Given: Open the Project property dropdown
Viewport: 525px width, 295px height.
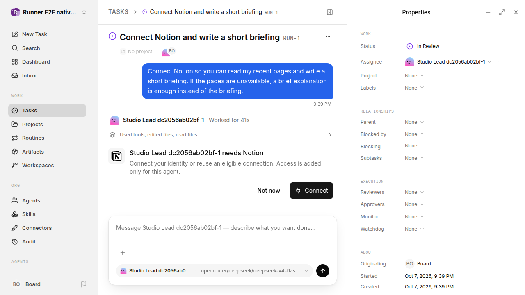Looking at the screenshot, I should coord(414,76).
